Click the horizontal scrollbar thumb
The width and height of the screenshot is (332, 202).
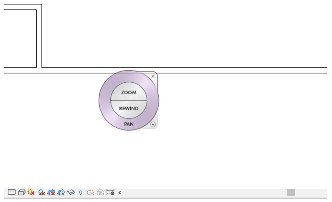[291, 193]
